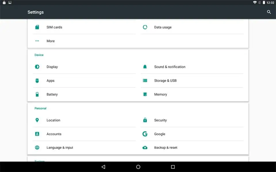Tap the Storage & USB icon
The image size is (276, 172).
(x=145, y=81)
